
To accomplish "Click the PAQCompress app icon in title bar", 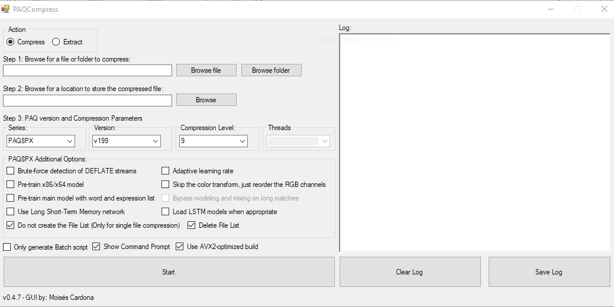I will tap(5, 9).
